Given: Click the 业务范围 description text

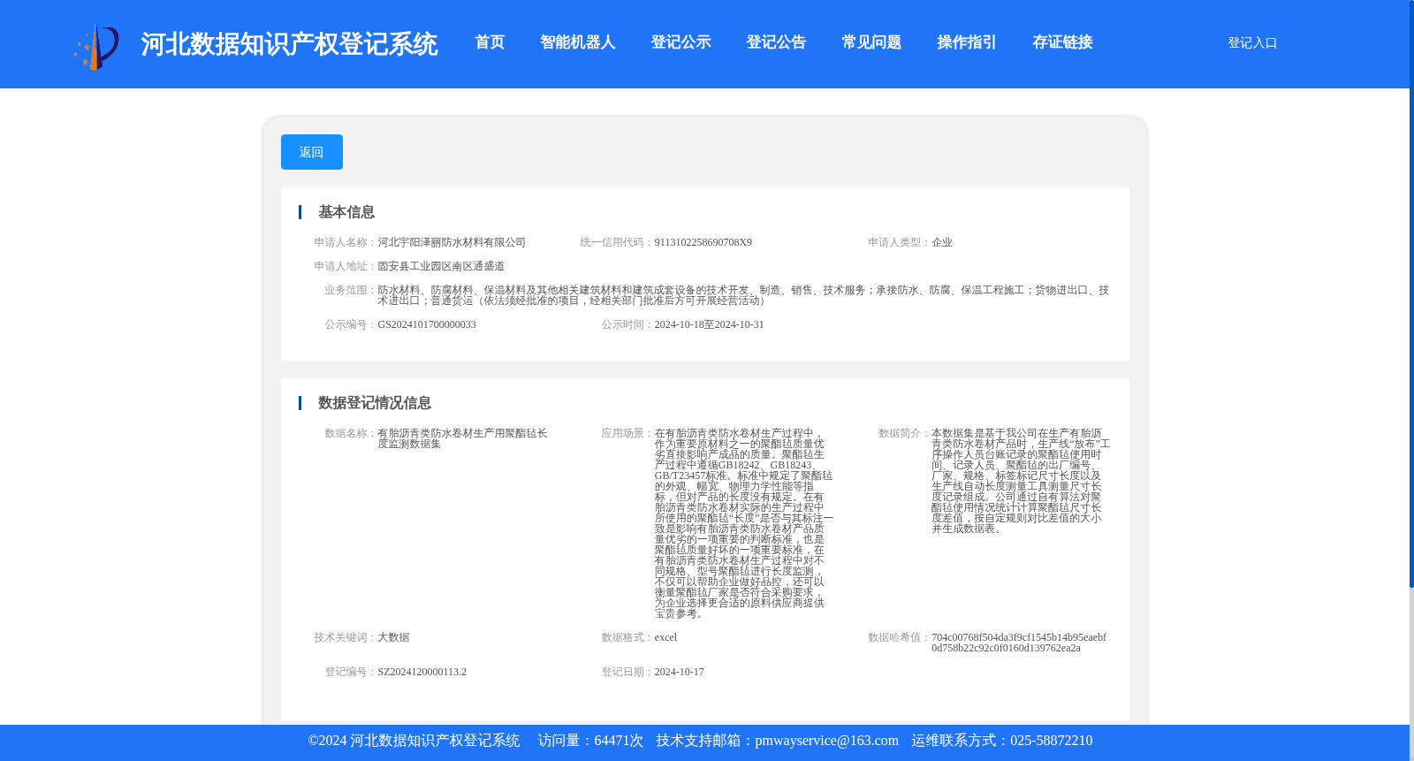Looking at the screenshot, I should 743,295.
